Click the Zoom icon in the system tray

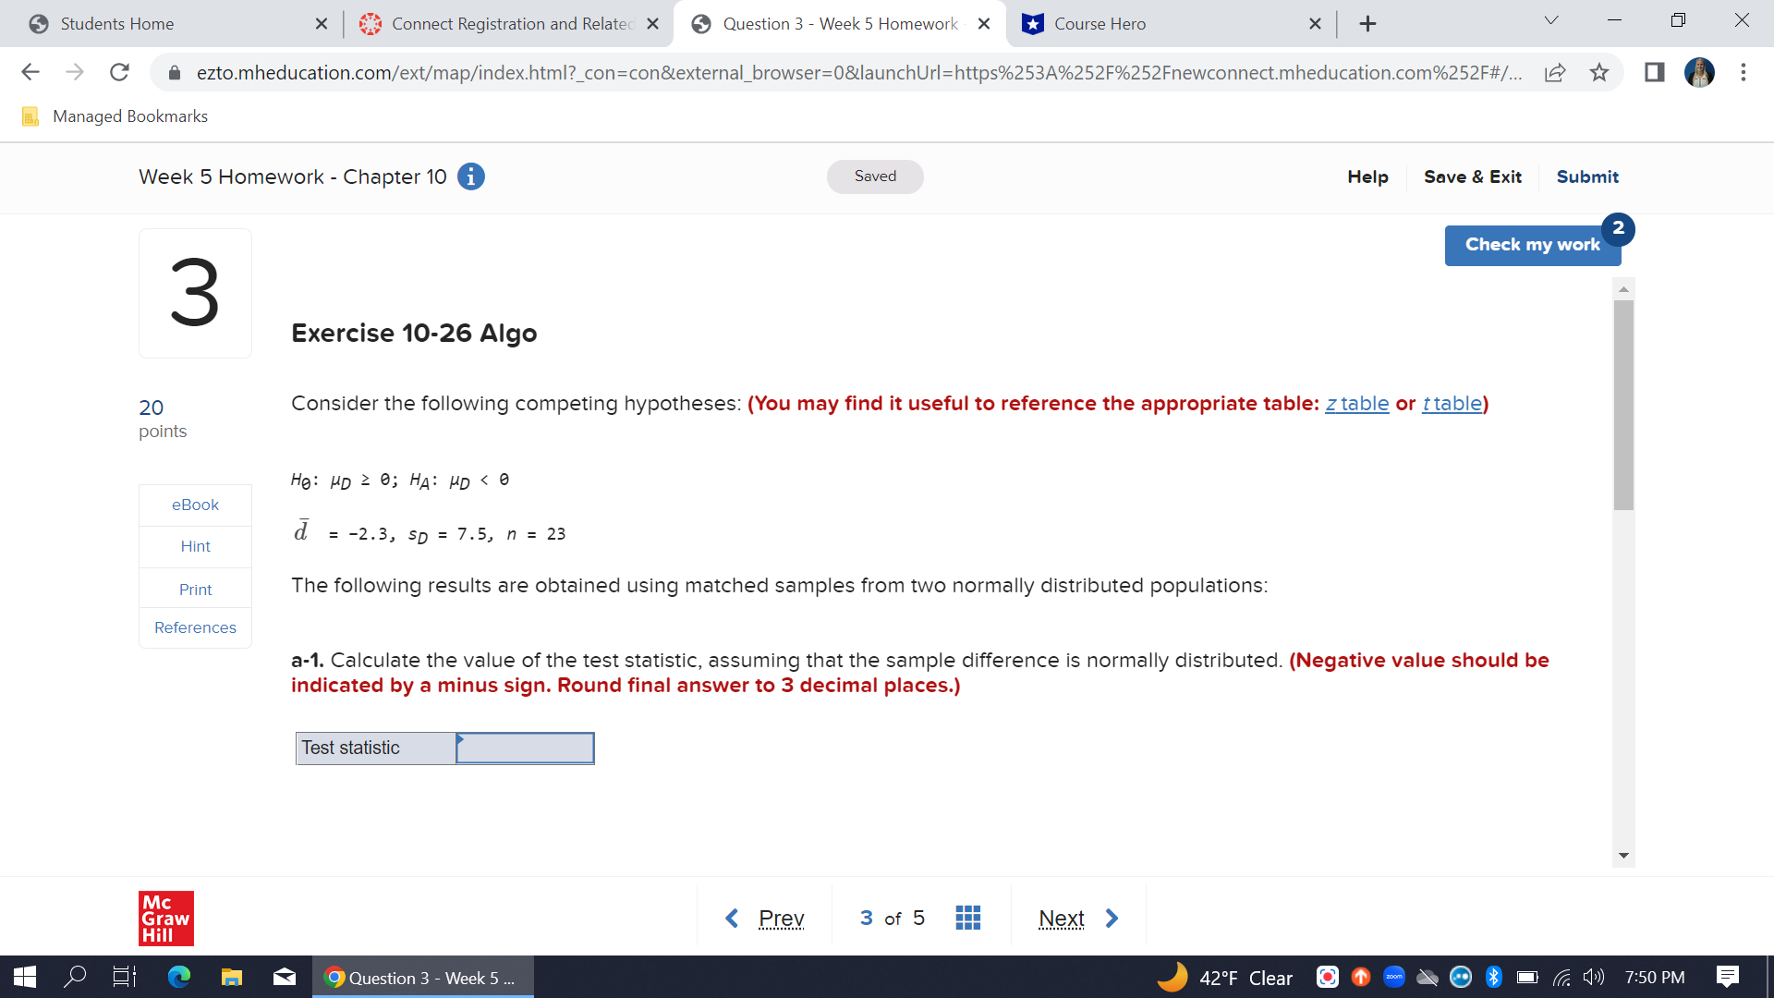(1394, 977)
